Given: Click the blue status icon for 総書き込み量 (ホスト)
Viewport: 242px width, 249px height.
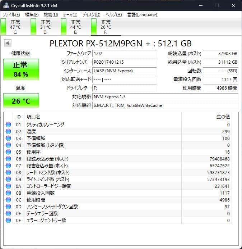Looking at the screenshot, I should coord(8,166).
